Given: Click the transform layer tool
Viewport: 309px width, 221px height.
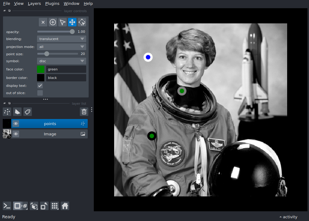Looking at the screenshot, I should 82,22.
